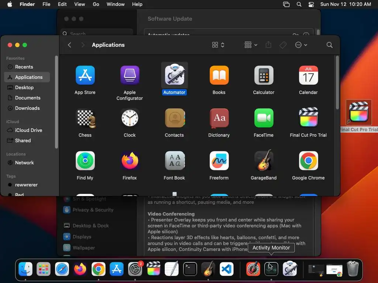The image size is (378, 283).
Task: Select the FaceTime app icon
Action: point(264,118)
